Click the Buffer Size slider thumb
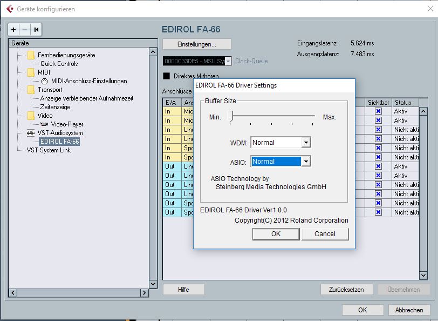Image resolution: width=438 pixels, height=321 pixels. pyautogui.click(x=230, y=116)
